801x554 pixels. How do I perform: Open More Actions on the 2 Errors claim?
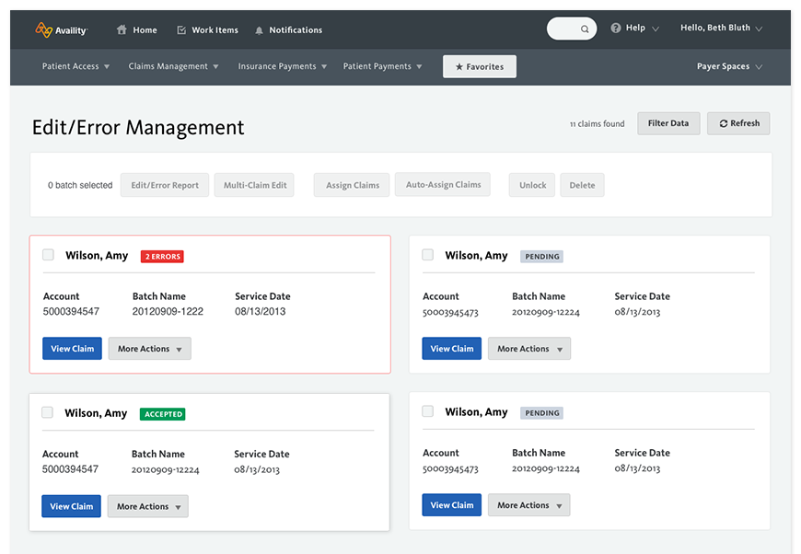(x=150, y=348)
